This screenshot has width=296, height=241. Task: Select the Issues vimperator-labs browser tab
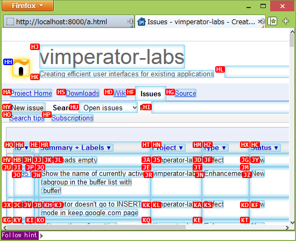(200, 22)
